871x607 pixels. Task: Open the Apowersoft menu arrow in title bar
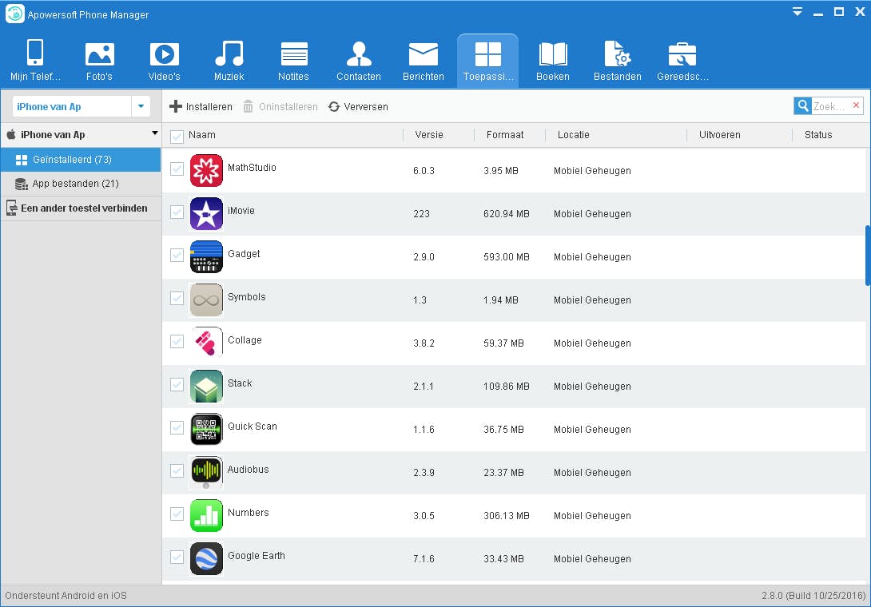[797, 12]
